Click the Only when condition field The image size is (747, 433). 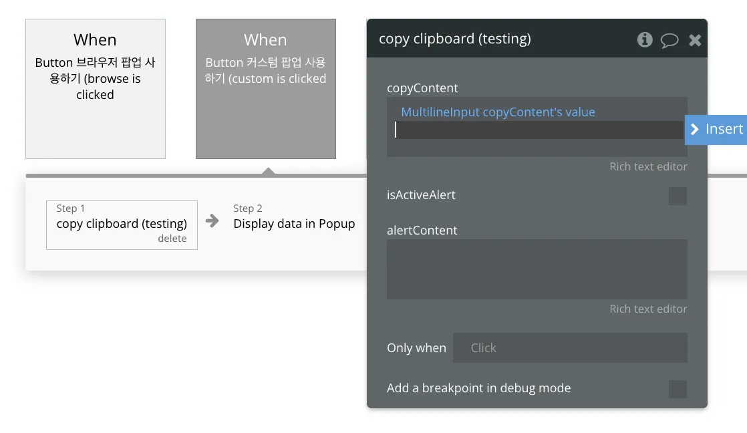569,347
